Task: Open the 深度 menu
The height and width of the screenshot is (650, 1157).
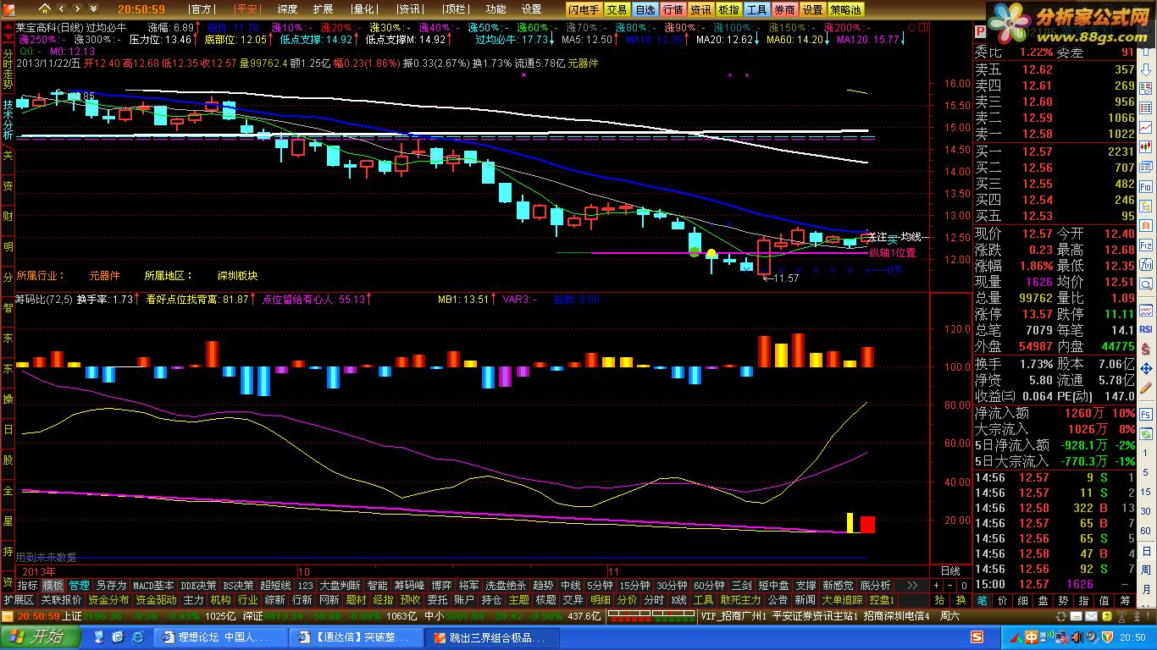Action: tap(288, 9)
